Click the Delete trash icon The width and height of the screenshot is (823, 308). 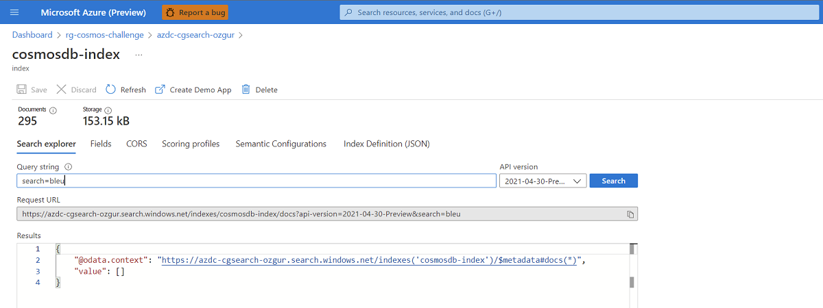(x=246, y=90)
